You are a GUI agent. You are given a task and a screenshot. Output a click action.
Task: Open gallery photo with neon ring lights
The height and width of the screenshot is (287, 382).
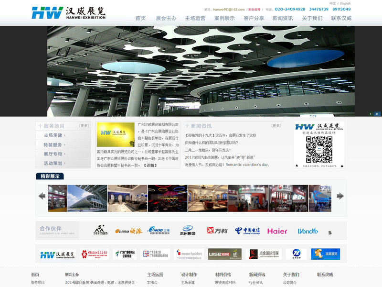[168, 198]
